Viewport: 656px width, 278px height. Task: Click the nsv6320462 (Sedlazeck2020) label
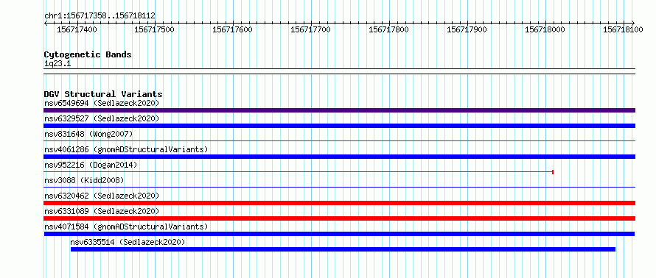[x=102, y=196]
